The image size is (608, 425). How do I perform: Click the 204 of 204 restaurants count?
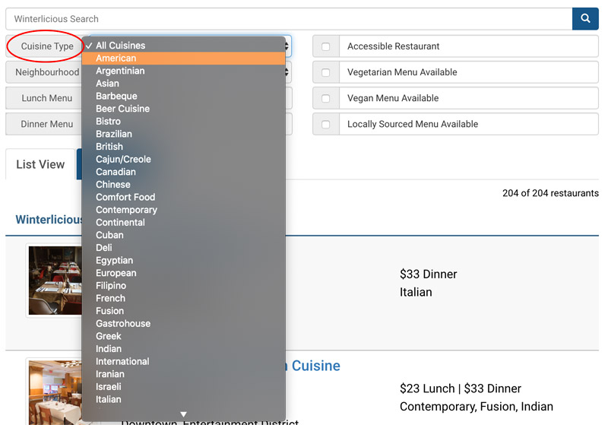pyautogui.click(x=550, y=193)
